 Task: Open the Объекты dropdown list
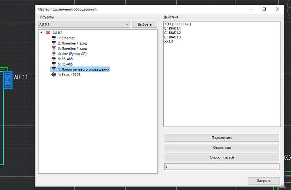127,24
